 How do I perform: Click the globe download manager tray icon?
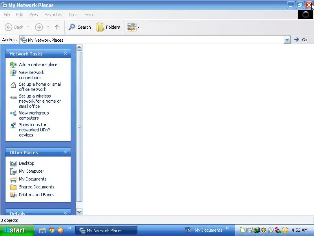coord(257,230)
